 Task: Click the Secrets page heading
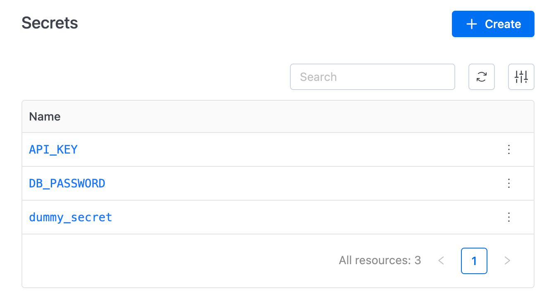pos(50,23)
